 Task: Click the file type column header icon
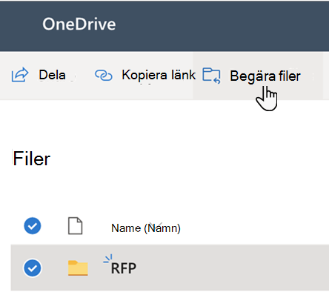click(75, 226)
